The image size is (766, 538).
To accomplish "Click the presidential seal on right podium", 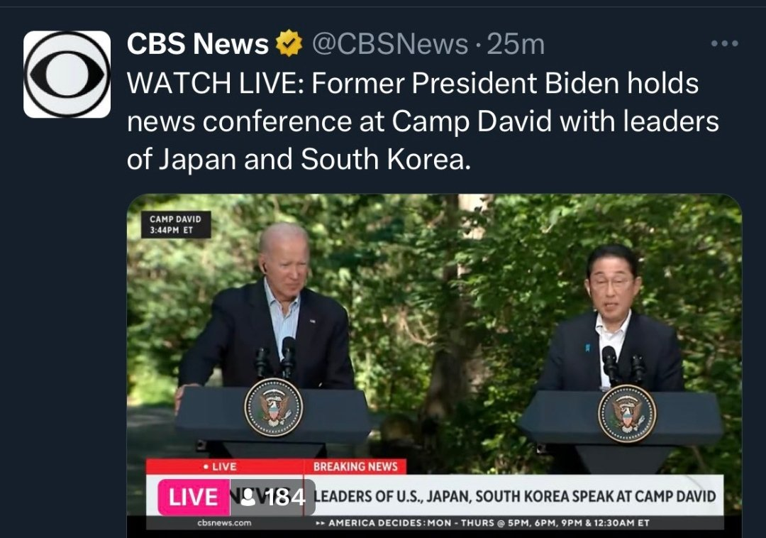I will (627, 413).
